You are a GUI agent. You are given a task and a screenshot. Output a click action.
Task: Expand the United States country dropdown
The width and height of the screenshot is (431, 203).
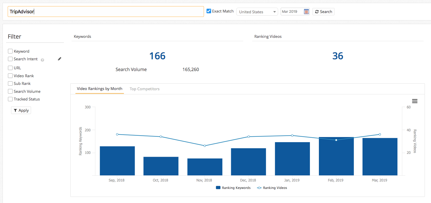pyautogui.click(x=257, y=12)
